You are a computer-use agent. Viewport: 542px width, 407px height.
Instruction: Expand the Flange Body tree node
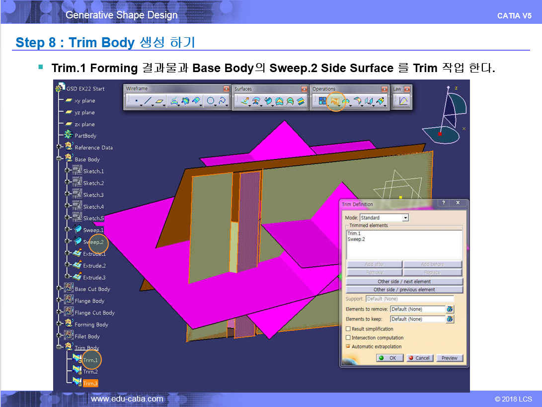tap(60, 301)
